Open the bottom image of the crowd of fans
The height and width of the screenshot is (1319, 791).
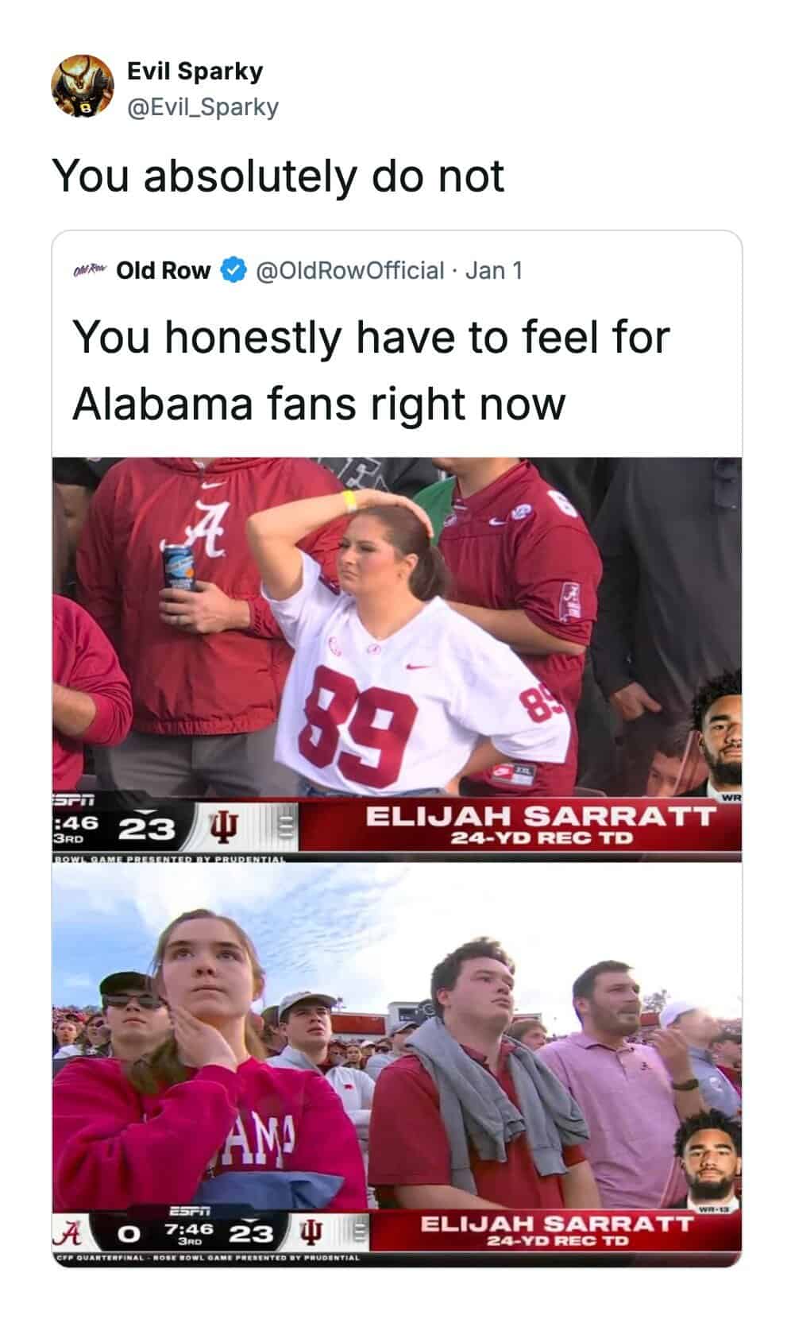click(396, 1066)
